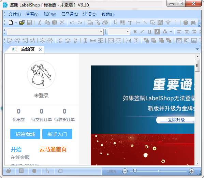The width and height of the screenshot is (204, 178).
Task: Select the pointer arrow tool
Action: (116, 23)
